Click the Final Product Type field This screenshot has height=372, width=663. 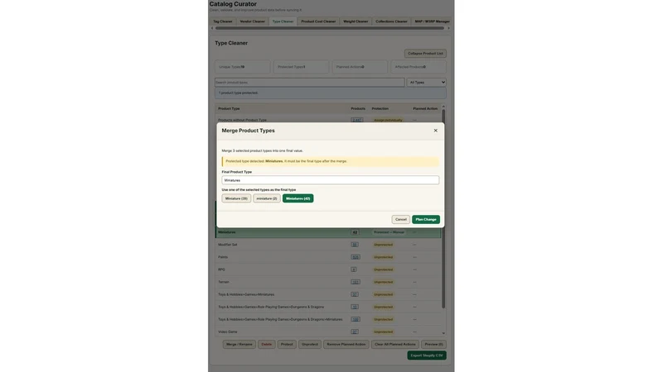330,180
